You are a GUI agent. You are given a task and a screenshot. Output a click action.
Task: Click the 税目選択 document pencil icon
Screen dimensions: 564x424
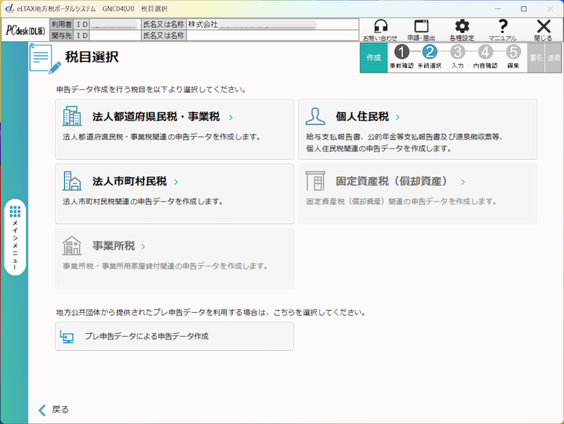[45, 58]
